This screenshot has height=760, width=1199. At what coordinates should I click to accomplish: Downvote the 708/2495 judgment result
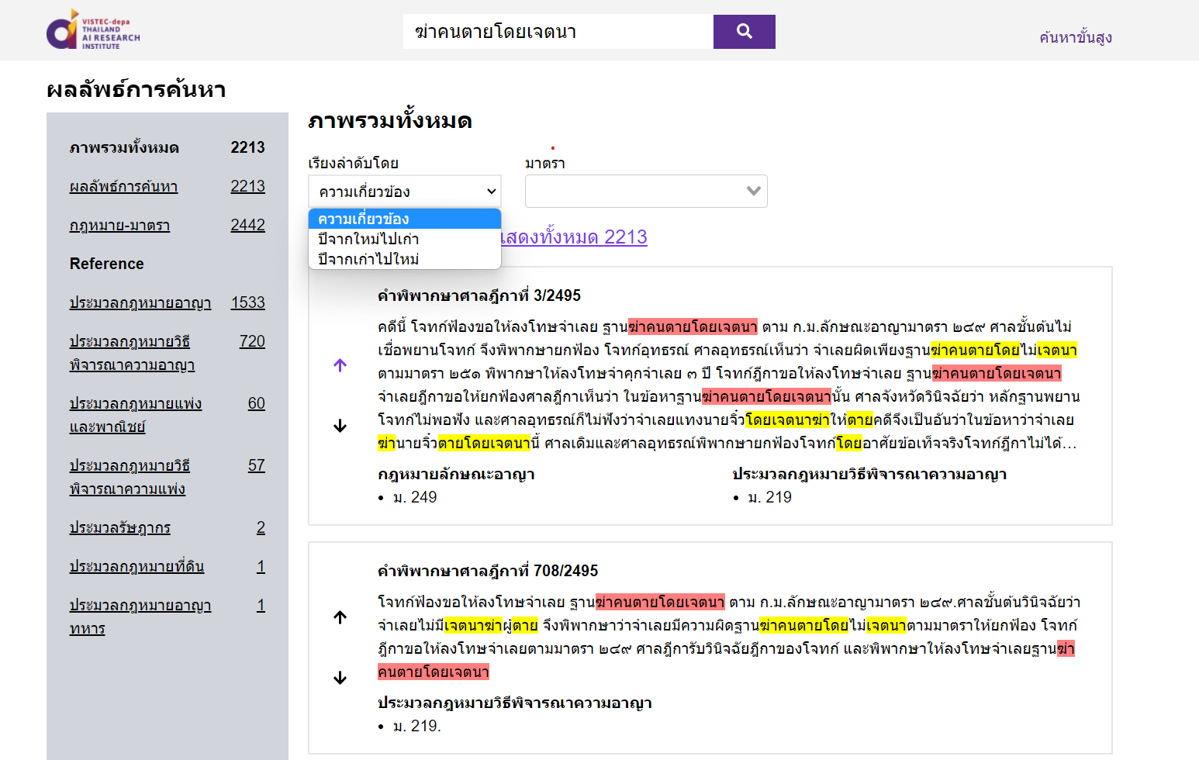tap(340, 678)
